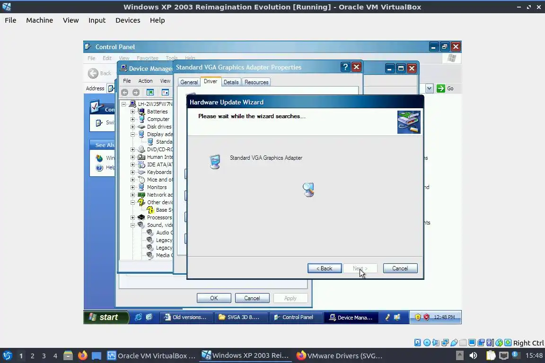The width and height of the screenshot is (545, 363).
Task: Collapse the Other devices node
Action: (132, 202)
